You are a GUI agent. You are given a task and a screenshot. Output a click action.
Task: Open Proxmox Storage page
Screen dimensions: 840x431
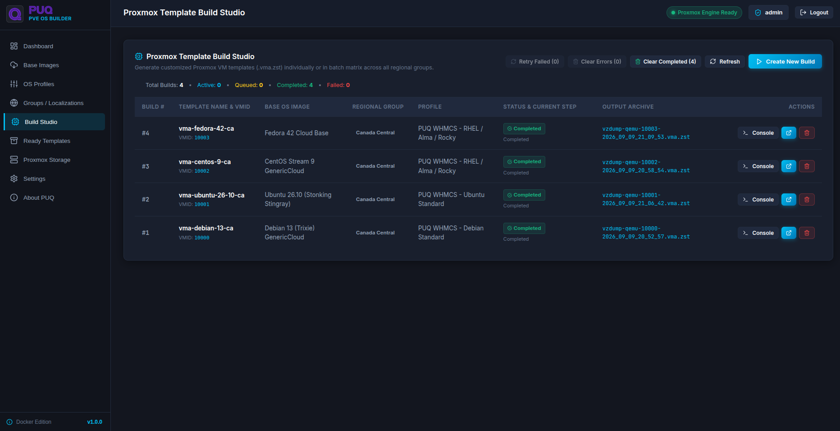[54, 160]
